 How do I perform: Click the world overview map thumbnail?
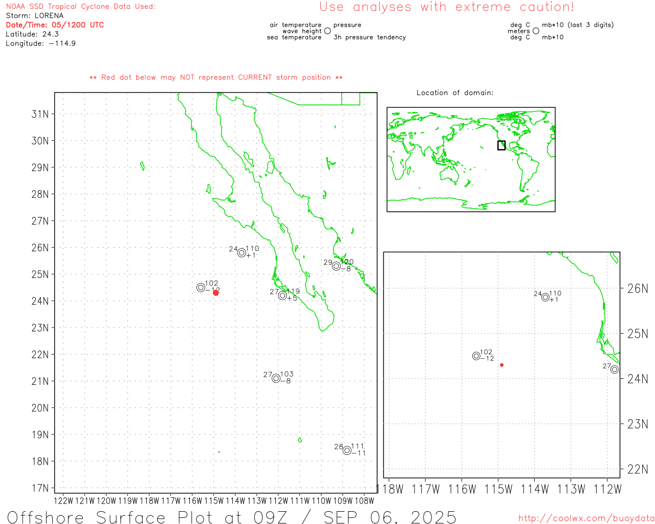pos(471,159)
